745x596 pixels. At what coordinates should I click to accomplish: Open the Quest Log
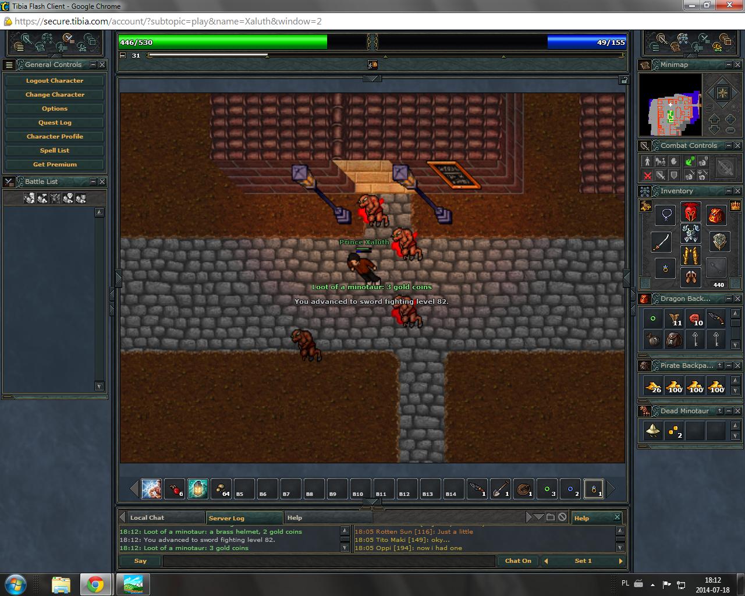coord(55,123)
